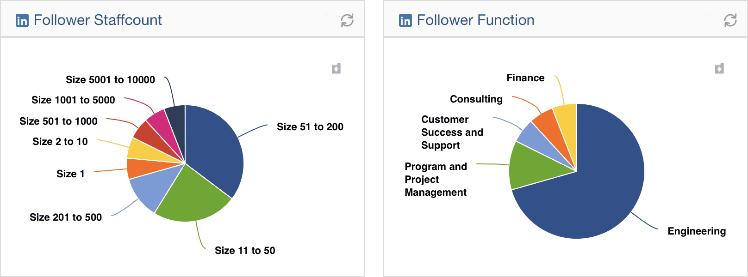Click the LinkedIn icon on Follower Function widget
Screen dimensions: 748x277
(x=405, y=20)
